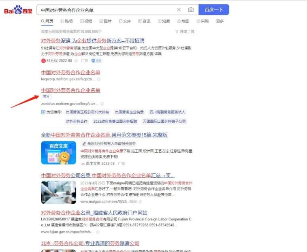Viewport: 307px width, 252px height.
Task: Select suggestion 对外劳务合作
Action: 77,122
